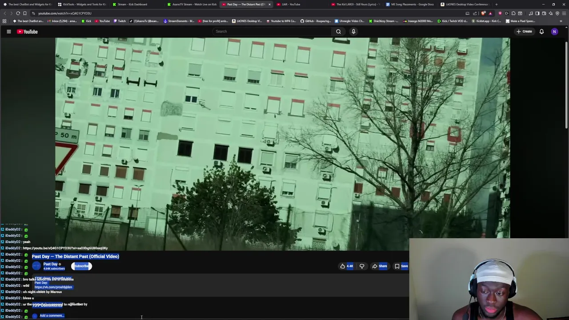This screenshot has height=320, width=569.
Task: Go back in browser history
Action: click(x=4, y=13)
